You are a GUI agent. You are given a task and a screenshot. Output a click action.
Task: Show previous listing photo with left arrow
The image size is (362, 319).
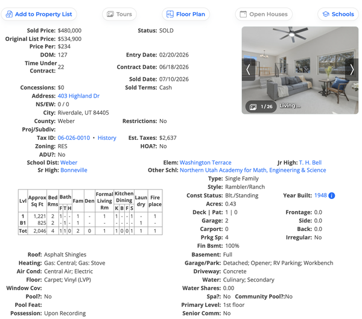click(x=249, y=69)
